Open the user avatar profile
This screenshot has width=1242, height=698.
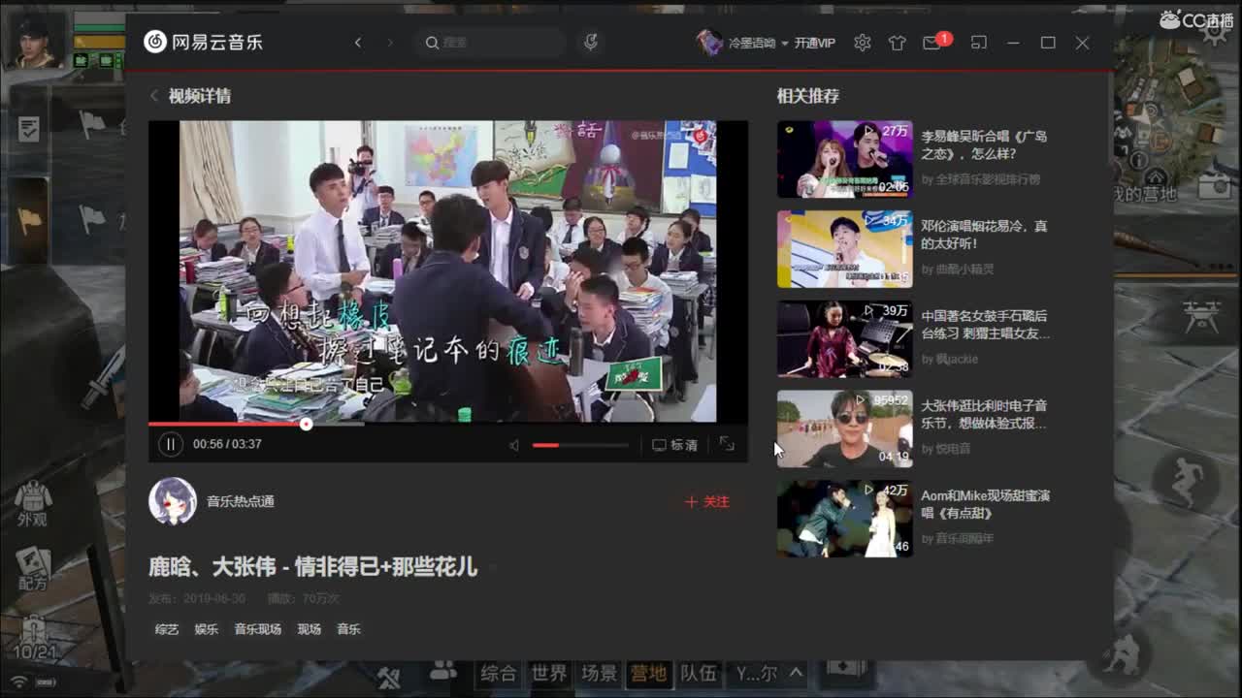(x=709, y=43)
